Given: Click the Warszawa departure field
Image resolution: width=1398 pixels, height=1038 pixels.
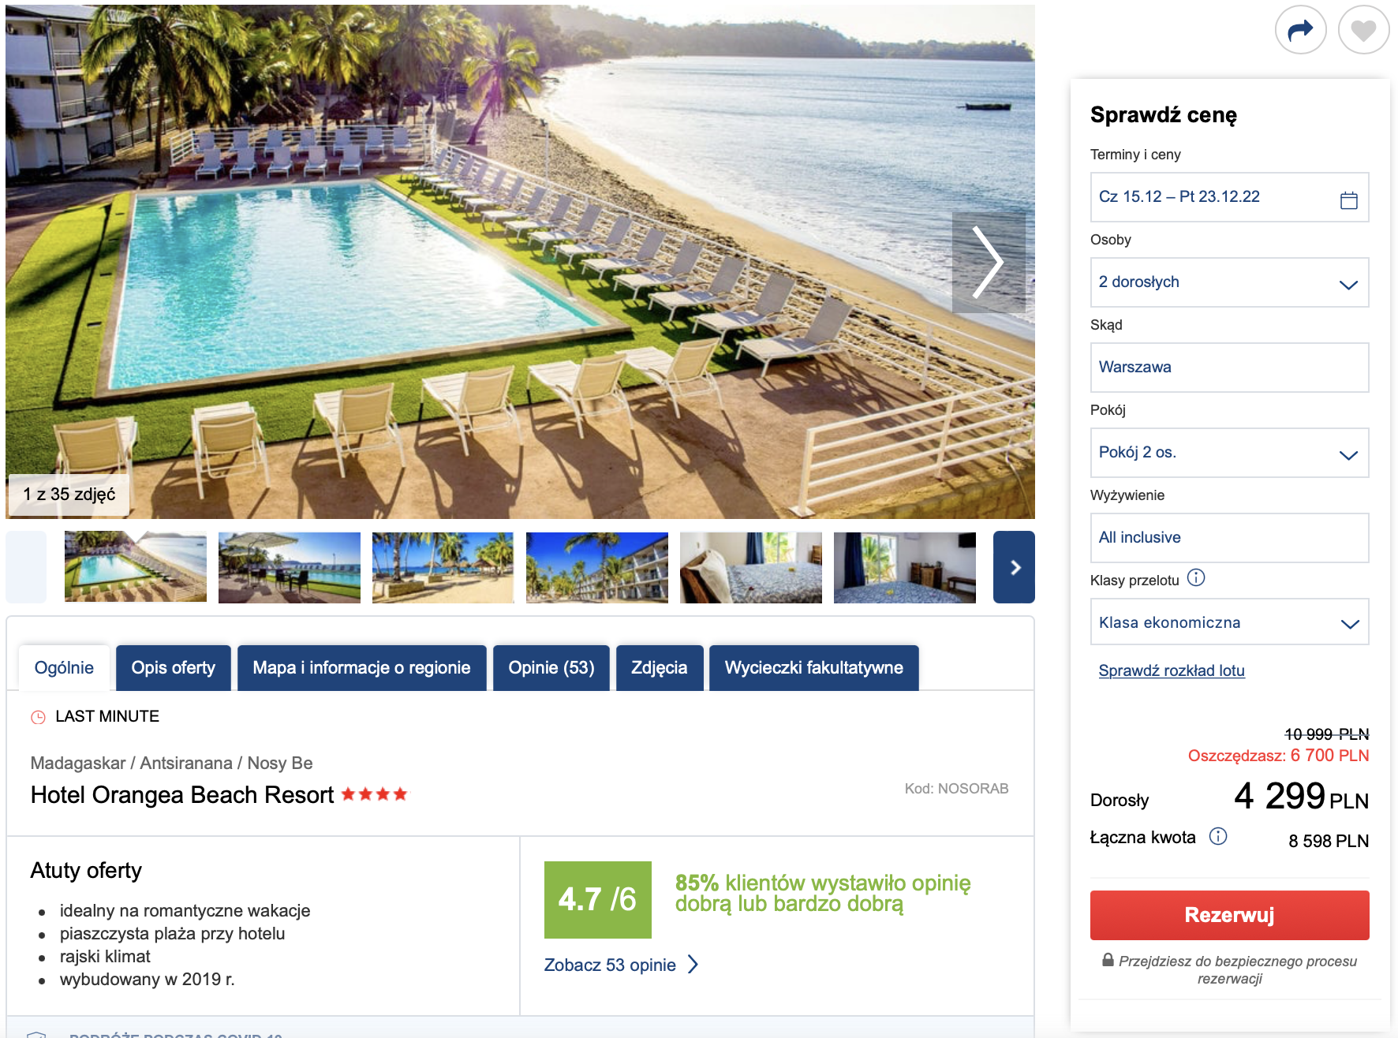Looking at the screenshot, I should (1229, 368).
